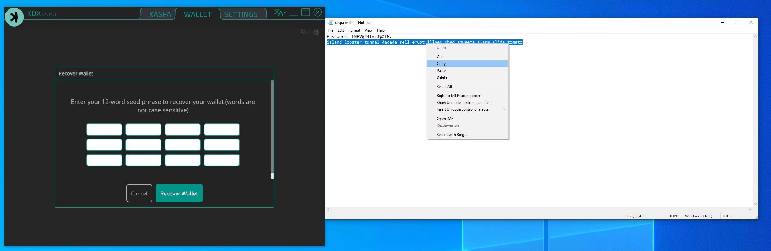The height and width of the screenshot is (251, 771).
Task: Select Open IME in the context menu
Action: click(x=467, y=119)
